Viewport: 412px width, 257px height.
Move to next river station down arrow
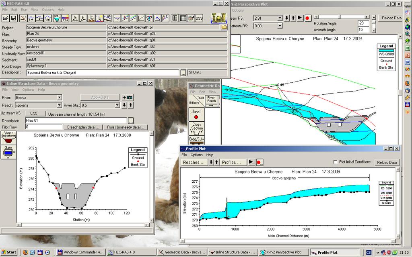124,105
